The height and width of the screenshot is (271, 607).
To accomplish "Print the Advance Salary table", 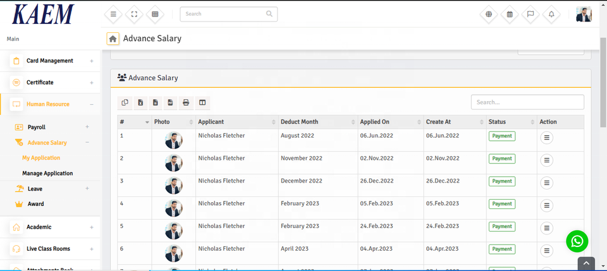I will pos(186,102).
